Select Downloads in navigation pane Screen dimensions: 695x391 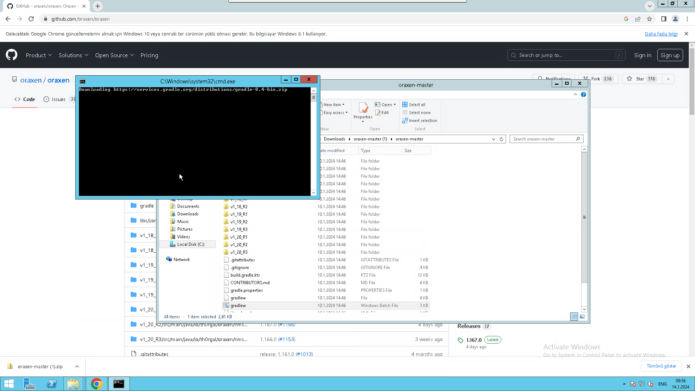click(188, 214)
